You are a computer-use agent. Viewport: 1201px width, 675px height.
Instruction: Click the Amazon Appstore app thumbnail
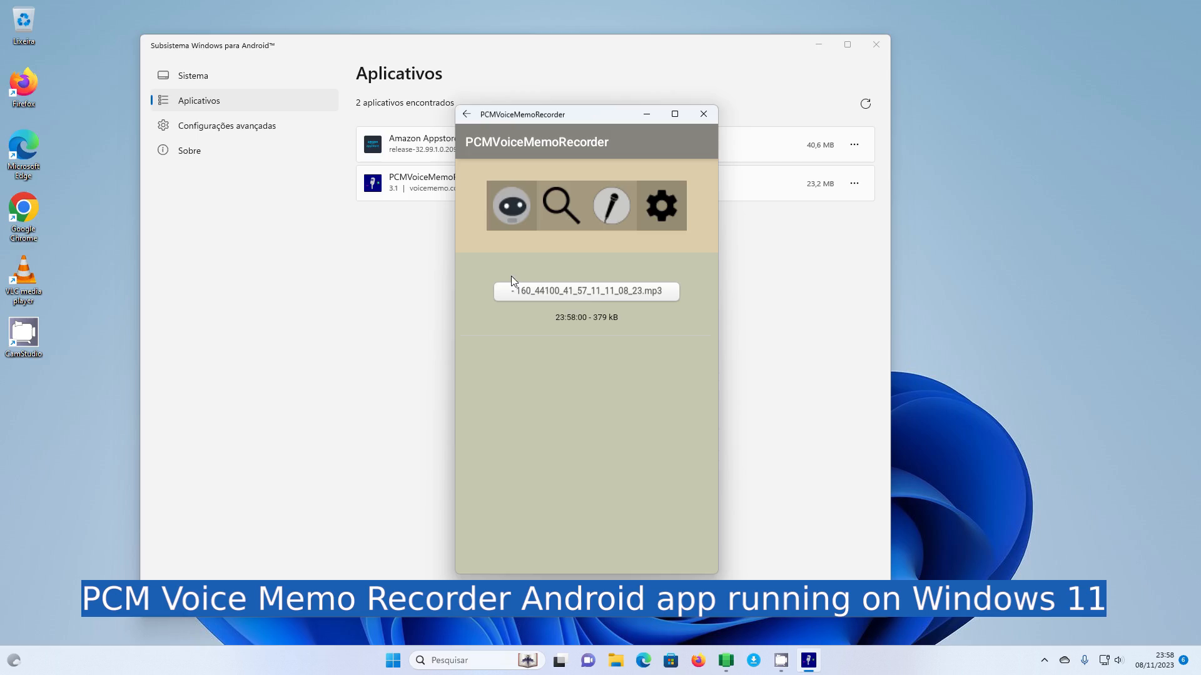(373, 144)
